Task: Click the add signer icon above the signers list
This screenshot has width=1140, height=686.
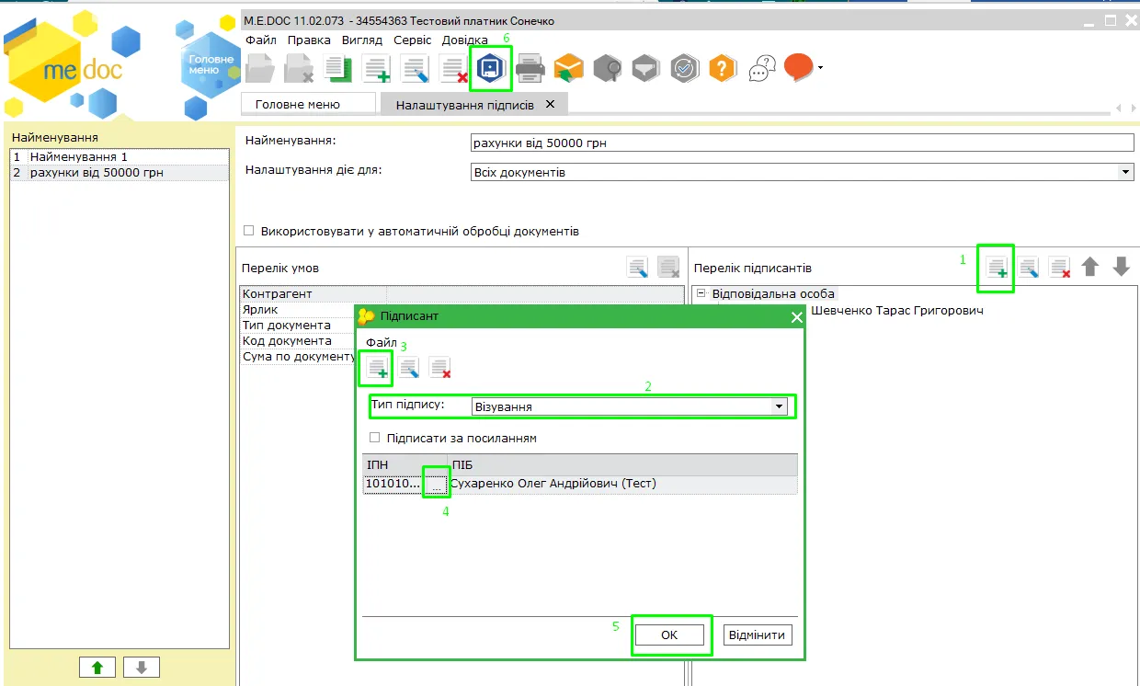Action: pyautogui.click(x=997, y=268)
